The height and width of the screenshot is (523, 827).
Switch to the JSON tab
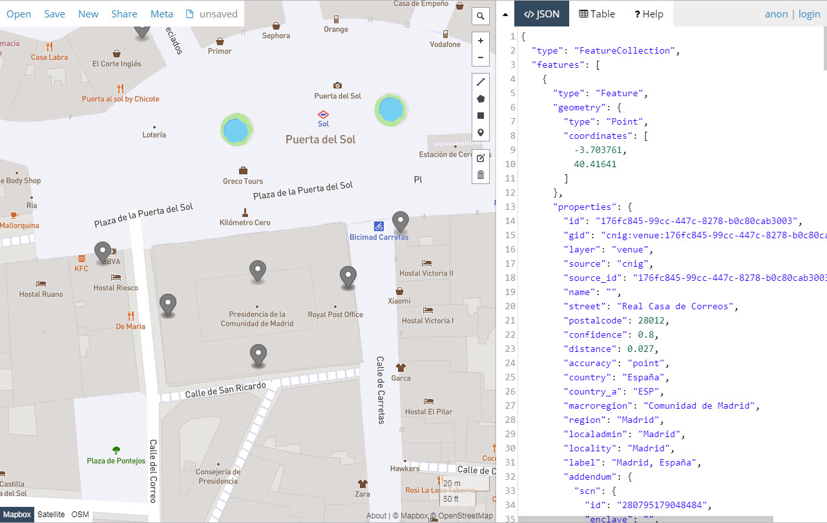coord(541,14)
